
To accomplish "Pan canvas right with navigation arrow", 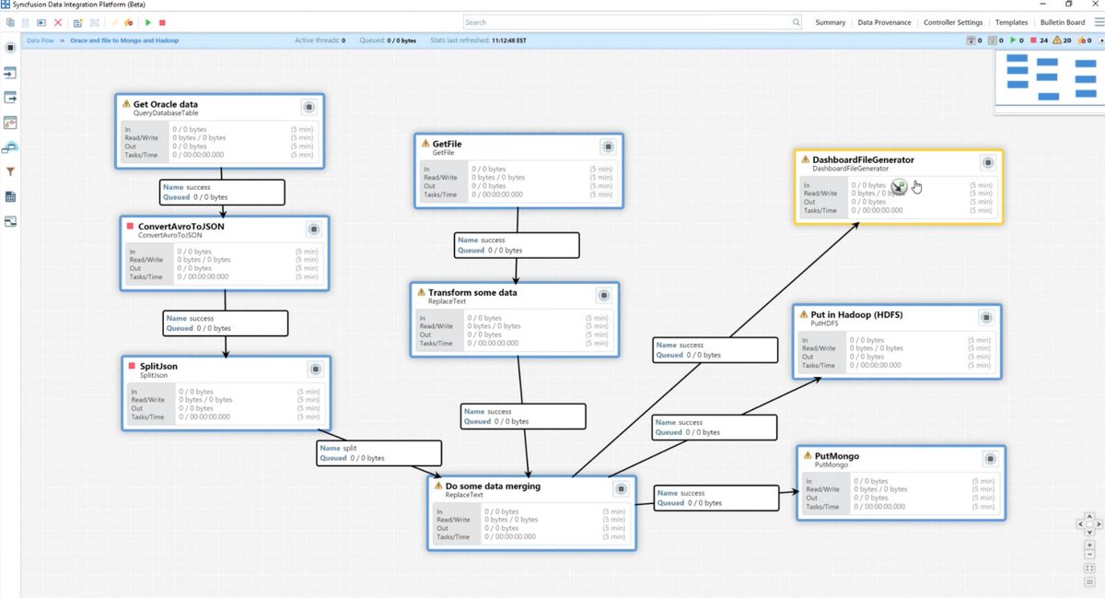I will pos(1099,524).
